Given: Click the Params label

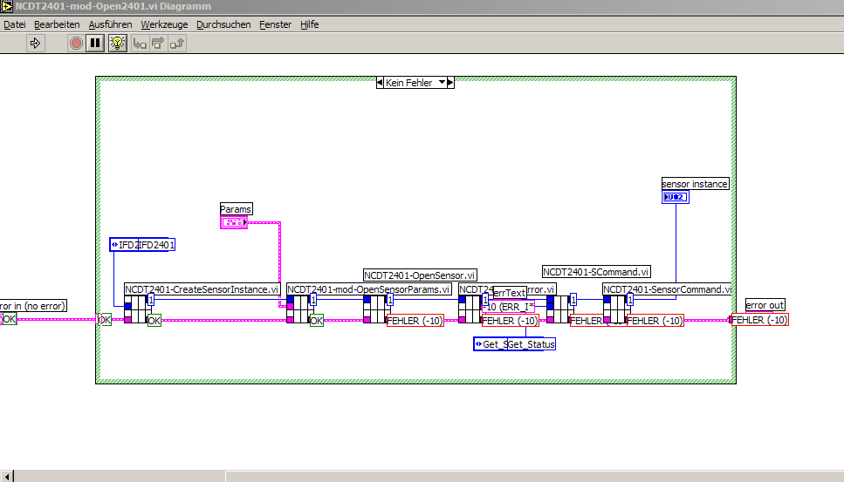Looking at the screenshot, I should tap(236, 208).
